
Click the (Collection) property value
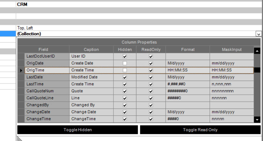136,34
